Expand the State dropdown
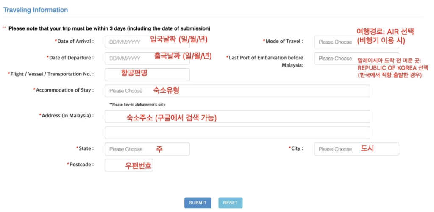434x212 pixels. tap(147, 149)
